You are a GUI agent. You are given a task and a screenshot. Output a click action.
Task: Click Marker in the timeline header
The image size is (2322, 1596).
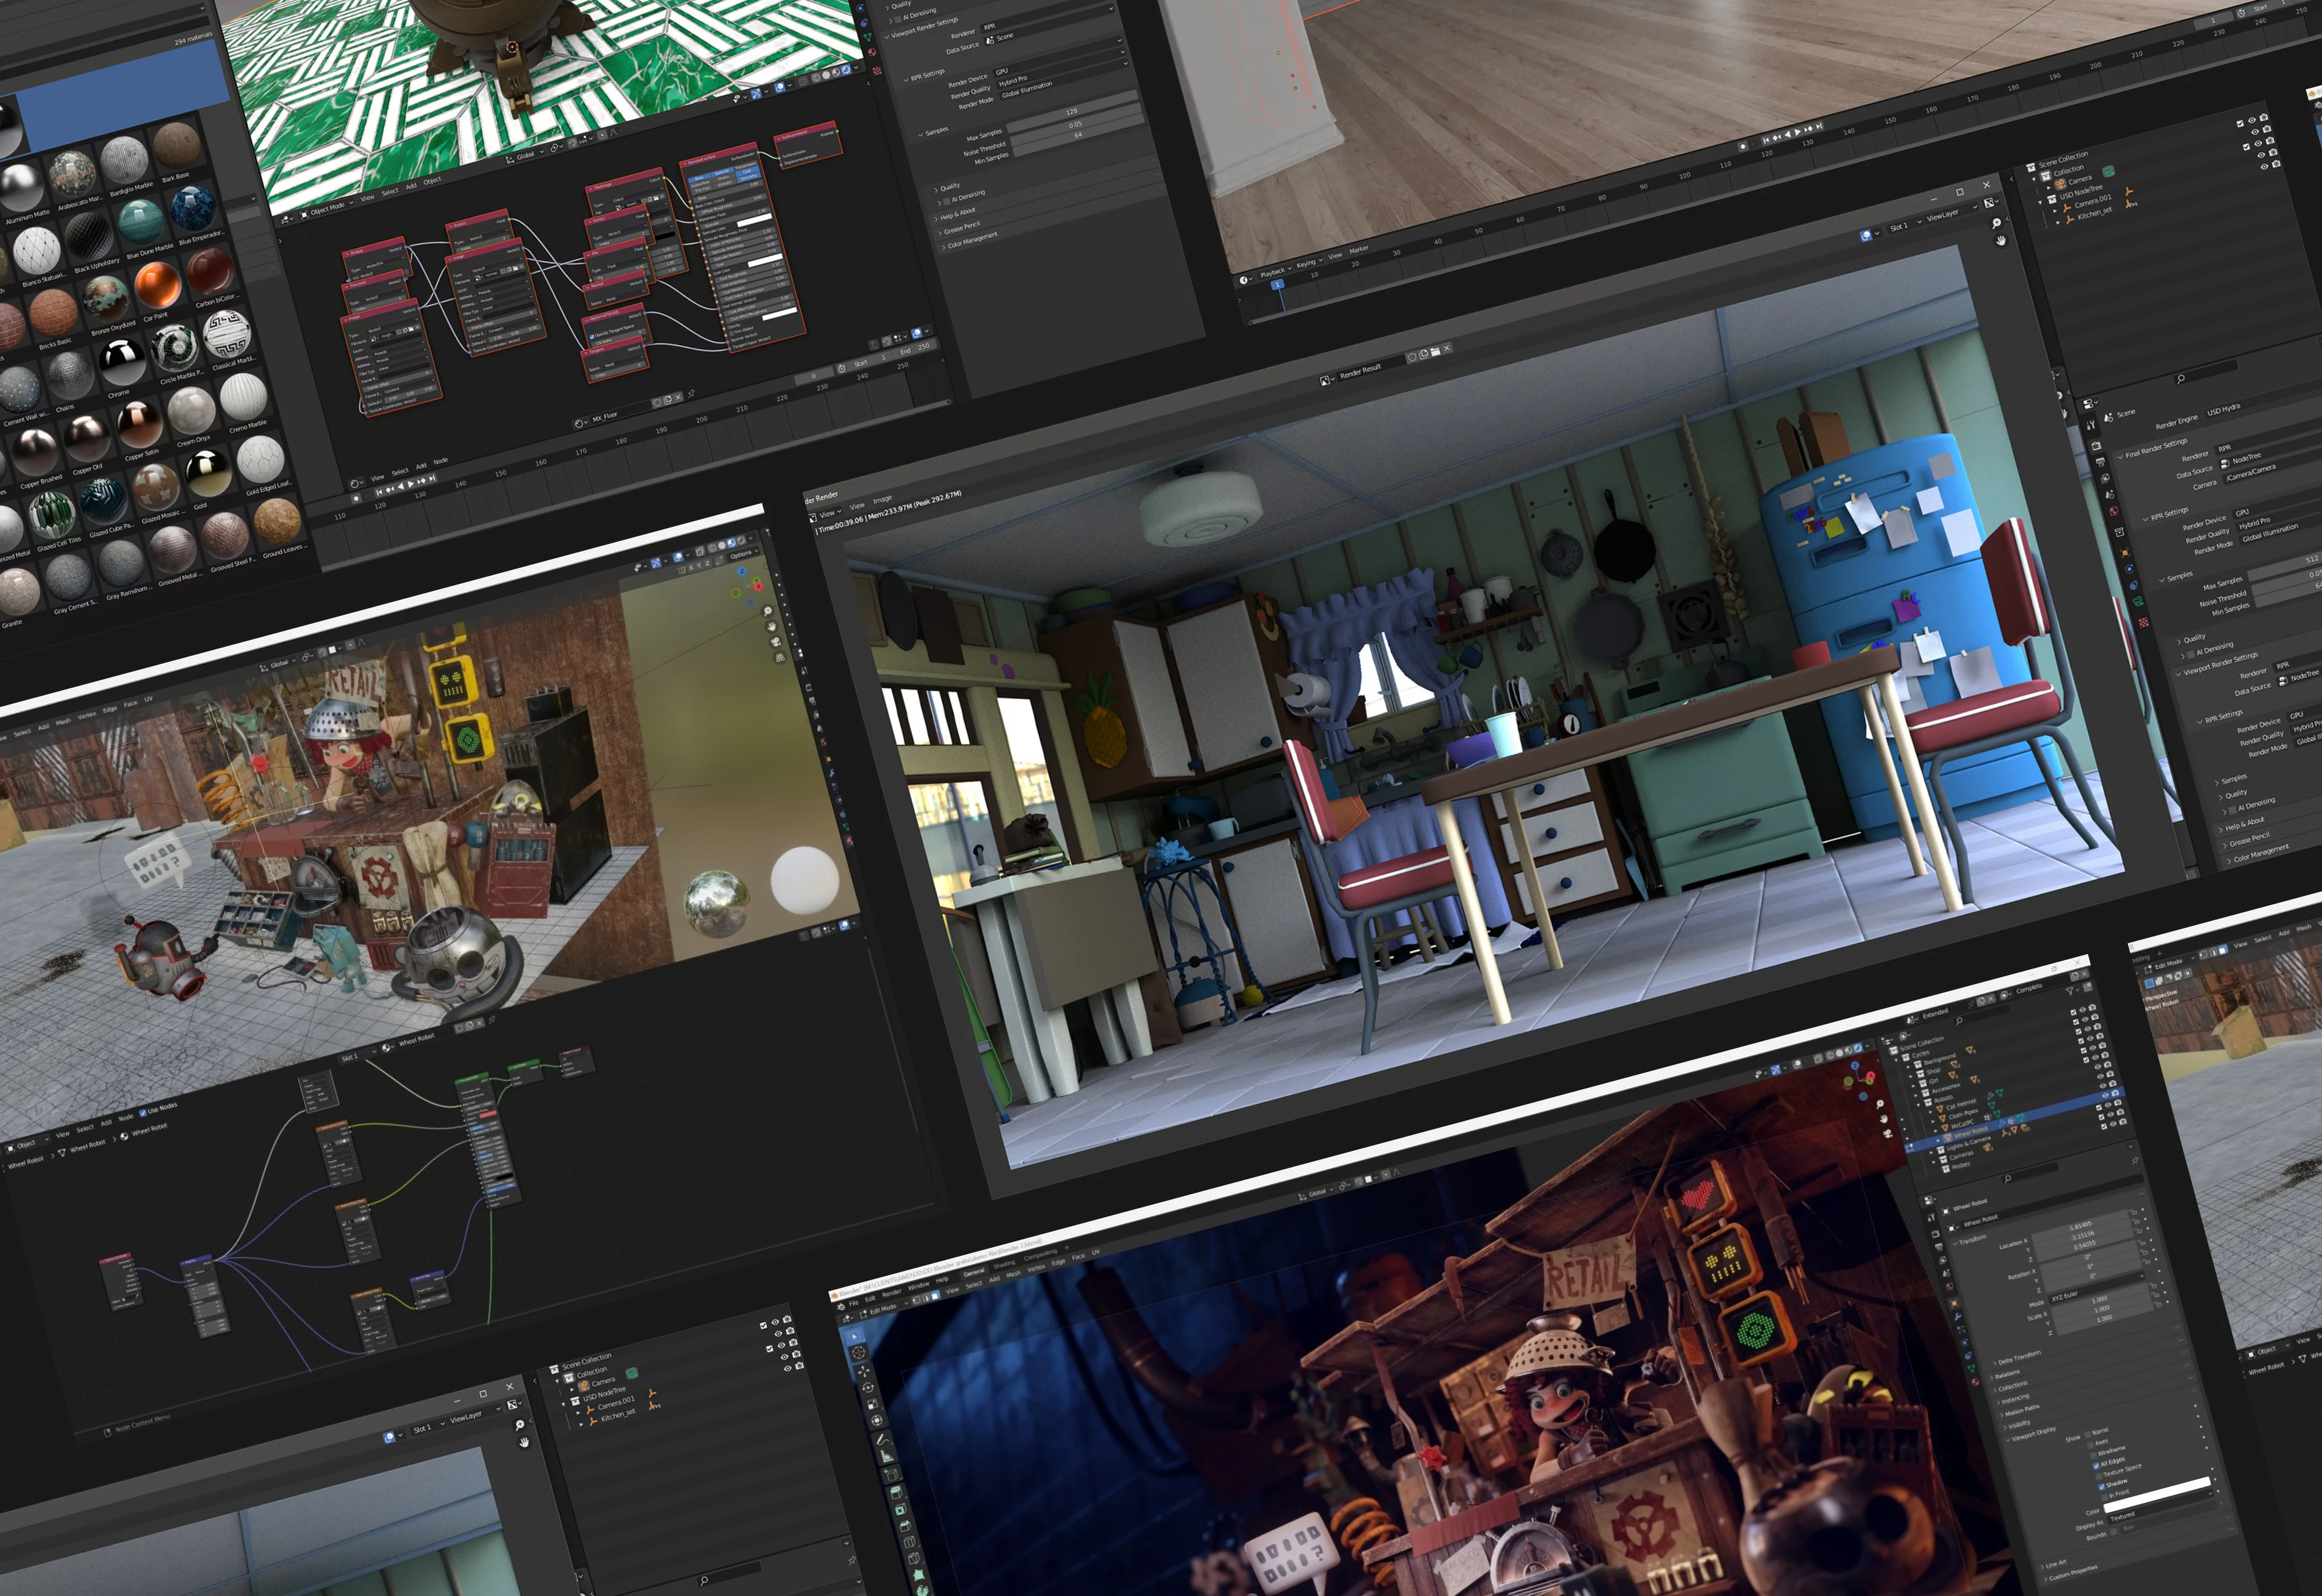1359,249
